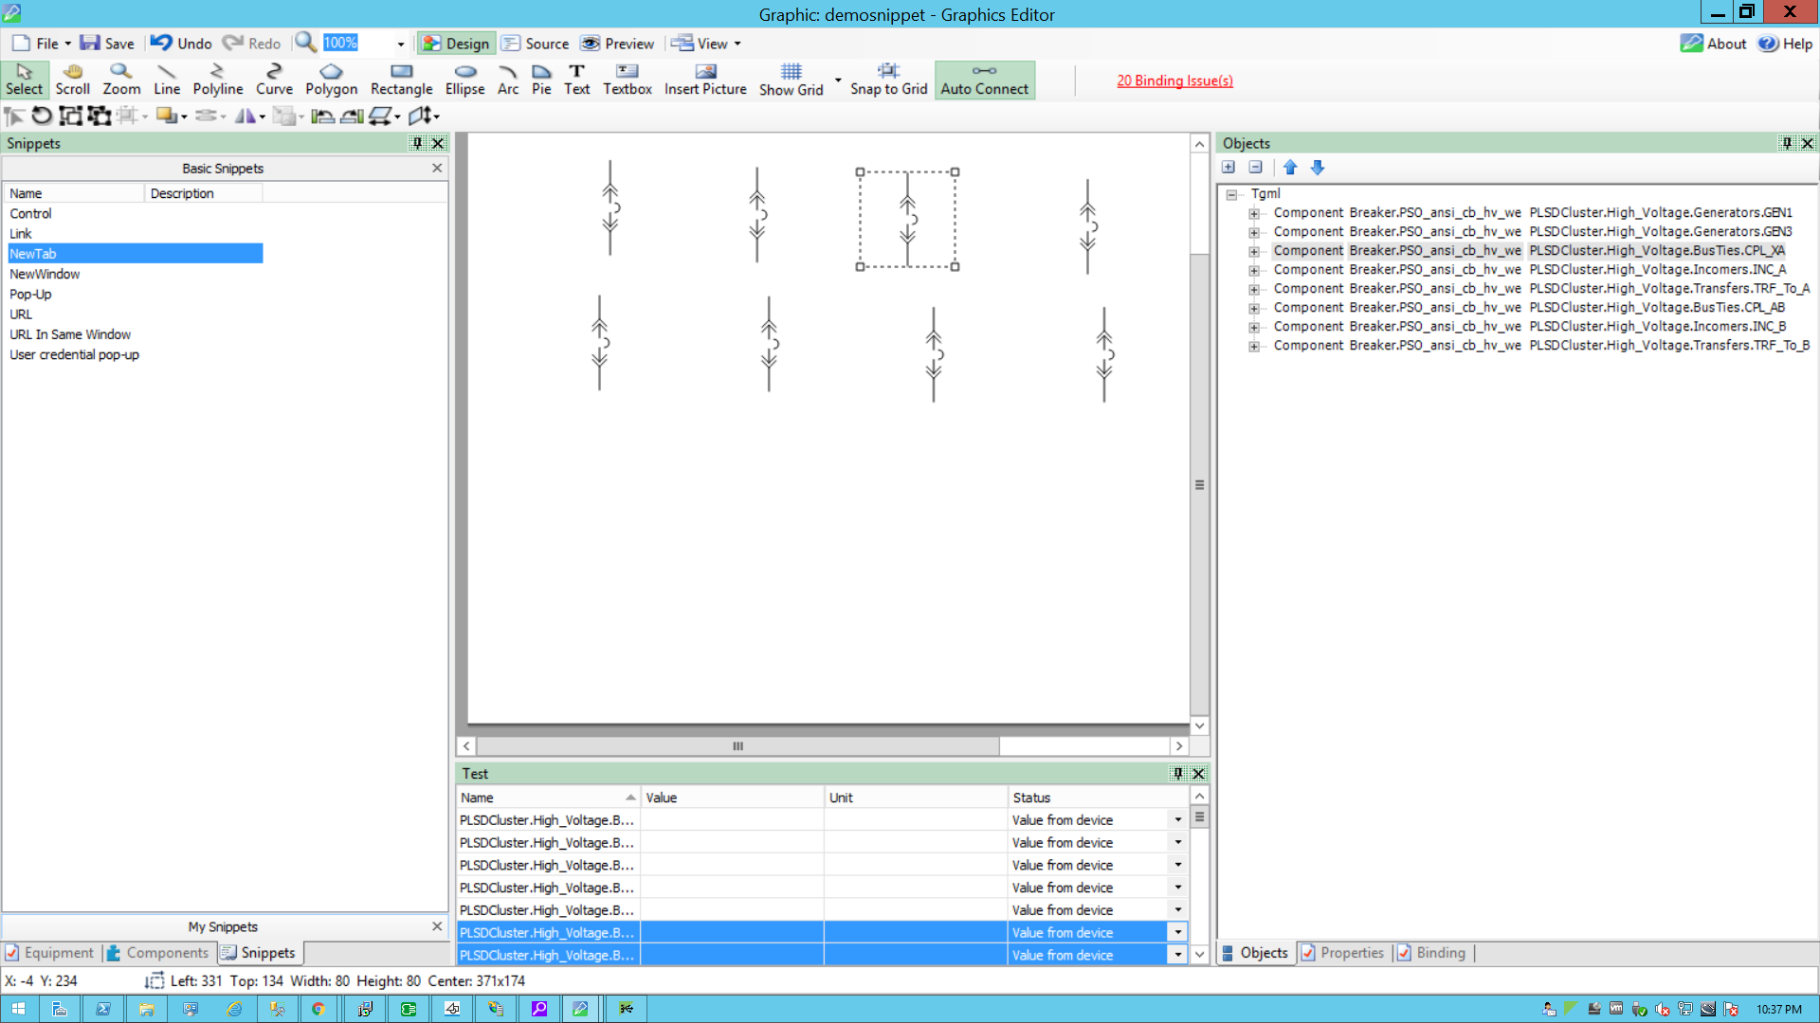The image size is (1820, 1023).
Task: Click the 20 Binding Issues link
Action: tap(1174, 81)
